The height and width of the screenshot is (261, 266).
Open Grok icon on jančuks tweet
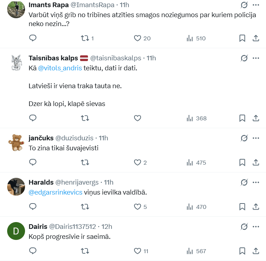pyautogui.click(x=244, y=138)
